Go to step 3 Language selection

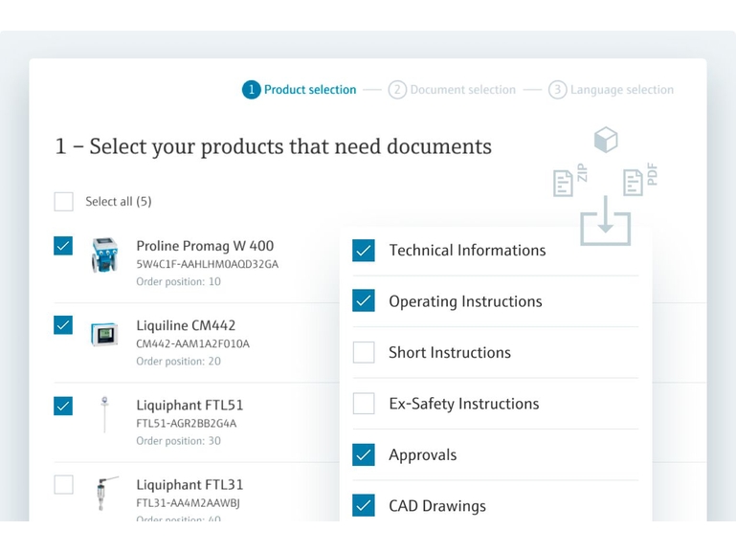[x=611, y=90]
